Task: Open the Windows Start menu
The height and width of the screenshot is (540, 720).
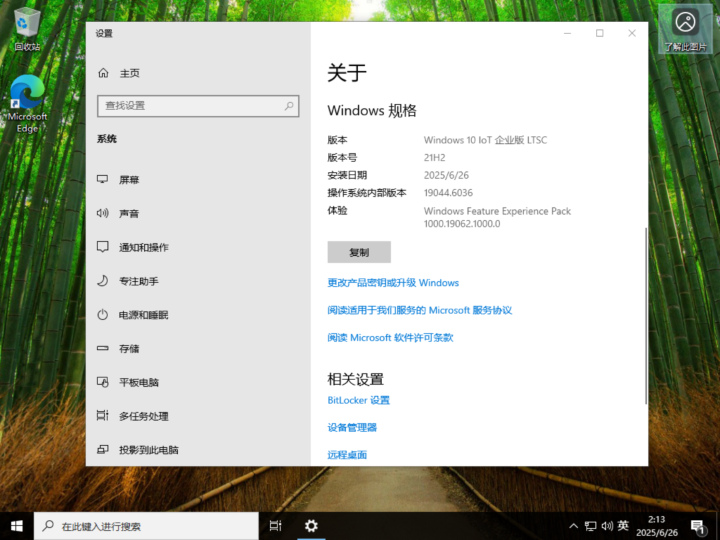Action: 17,526
